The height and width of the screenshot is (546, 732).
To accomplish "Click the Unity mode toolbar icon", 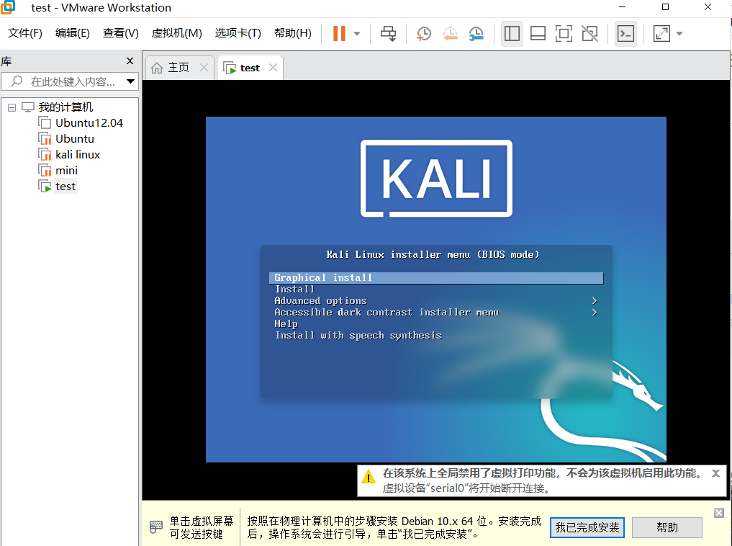I will point(590,34).
